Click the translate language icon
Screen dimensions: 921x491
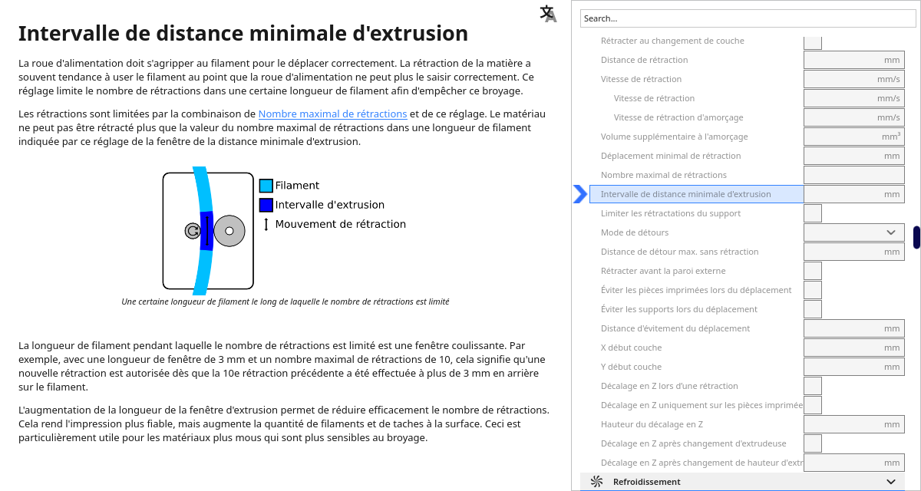point(548,14)
